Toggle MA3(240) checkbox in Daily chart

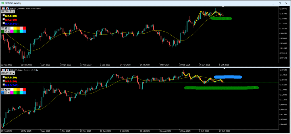tap(4, 85)
